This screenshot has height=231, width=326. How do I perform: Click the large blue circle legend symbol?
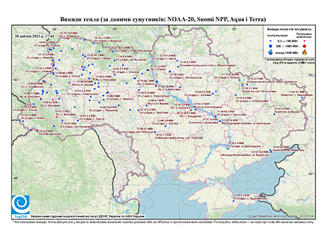271,46
